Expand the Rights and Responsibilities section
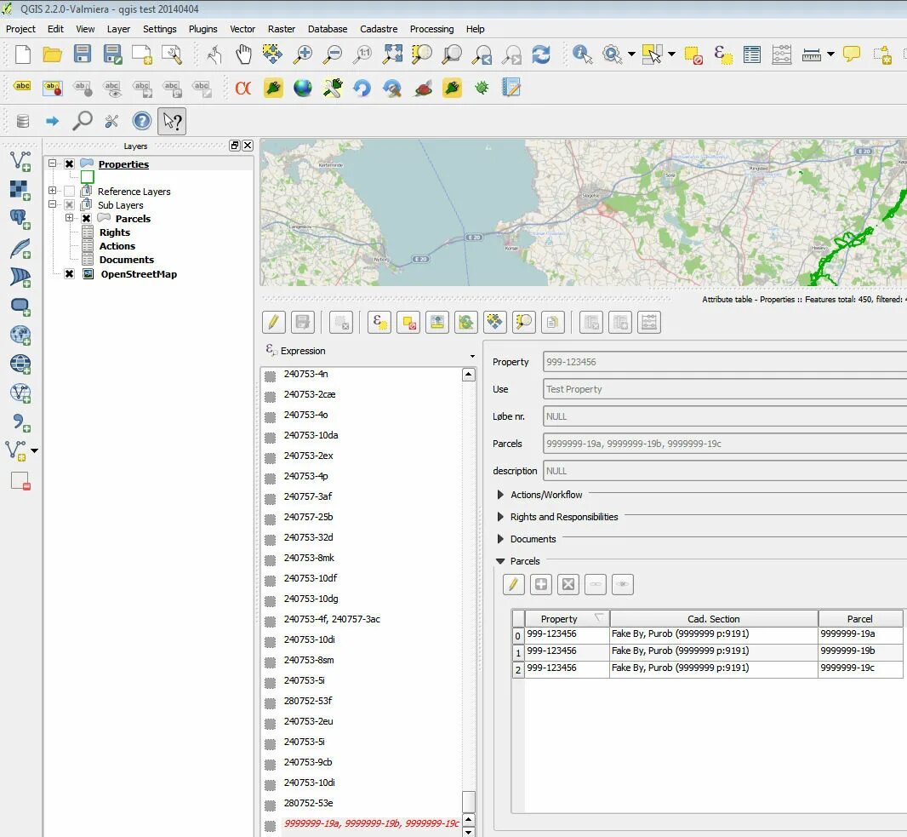This screenshot has width=907, height=837. coord(500,517)
